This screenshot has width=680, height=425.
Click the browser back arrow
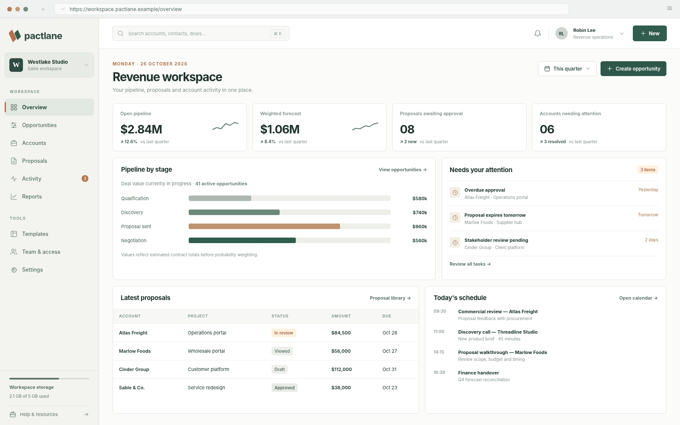pyautogui.click(x=43, y=9)
